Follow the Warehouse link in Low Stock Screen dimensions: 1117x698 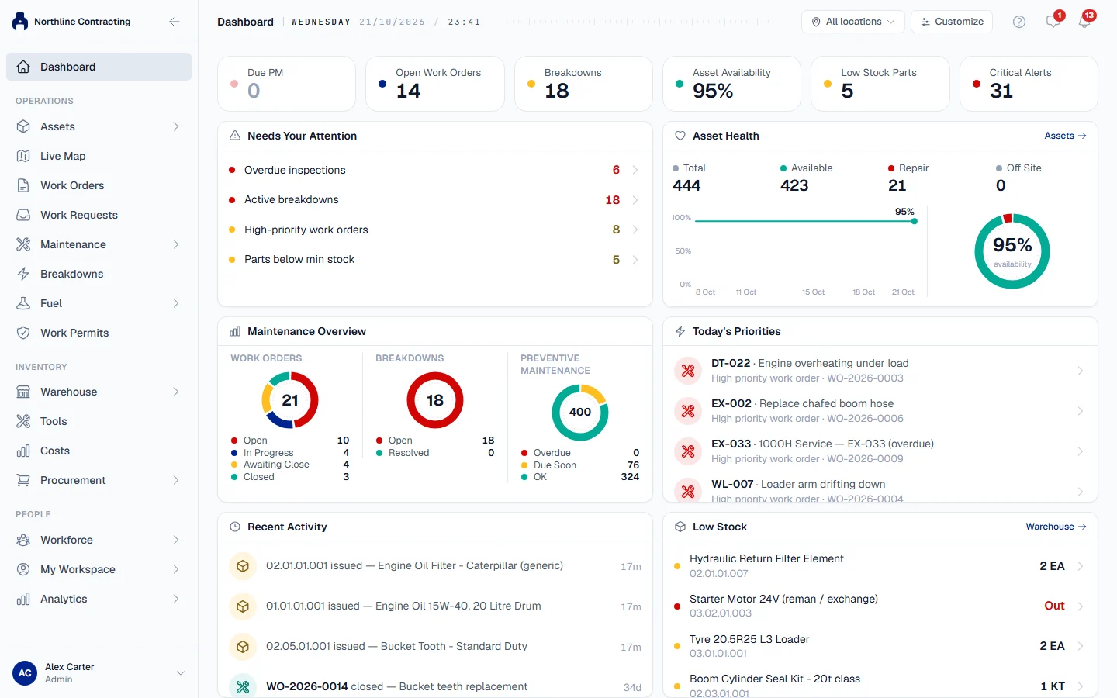1056,527
